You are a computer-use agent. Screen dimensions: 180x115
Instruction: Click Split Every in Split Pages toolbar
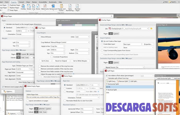tap(111, 81)
